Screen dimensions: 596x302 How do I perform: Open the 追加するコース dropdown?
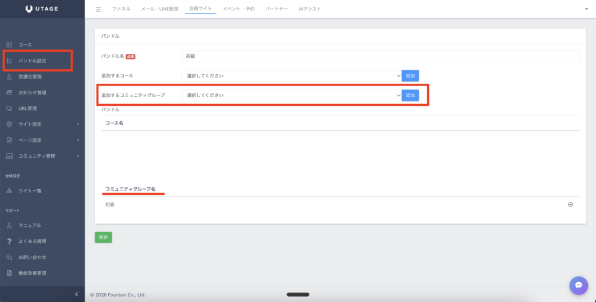pyautogui.click(x=292, y=76)
